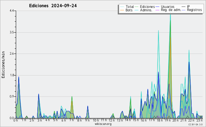206x127 pixels.
Task: Click the Usuarios peak near 22 h
Action: (189, 62)
